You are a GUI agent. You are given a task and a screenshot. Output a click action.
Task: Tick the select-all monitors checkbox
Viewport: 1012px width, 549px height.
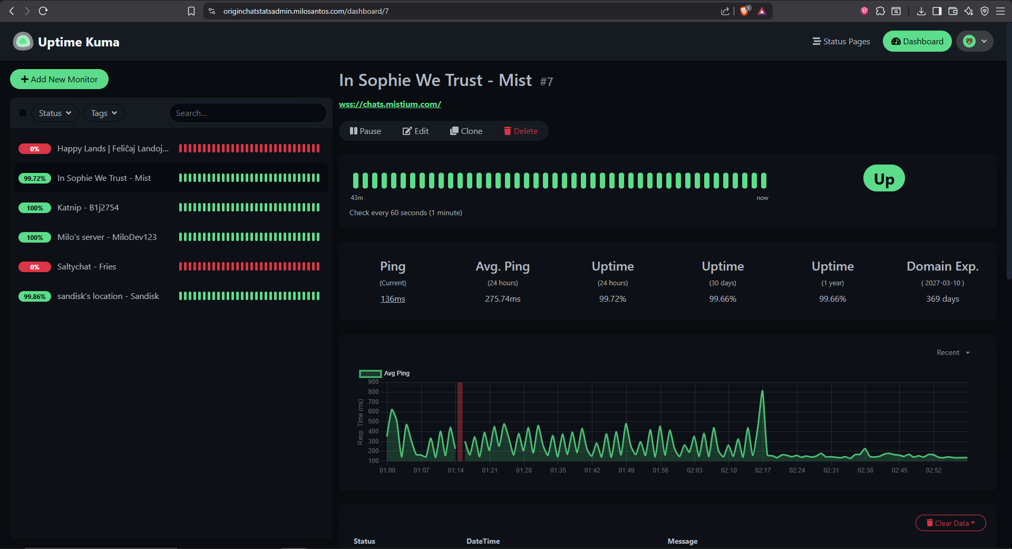tap(23, 113)
